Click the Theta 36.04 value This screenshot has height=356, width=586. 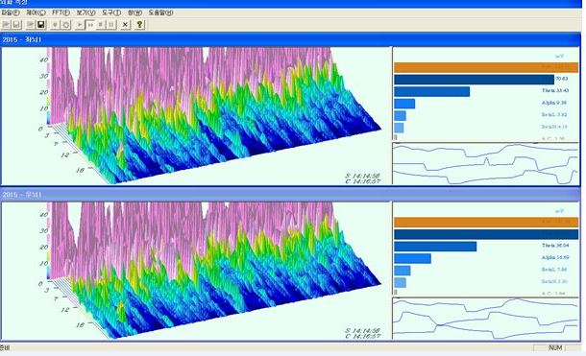[555, 246]
